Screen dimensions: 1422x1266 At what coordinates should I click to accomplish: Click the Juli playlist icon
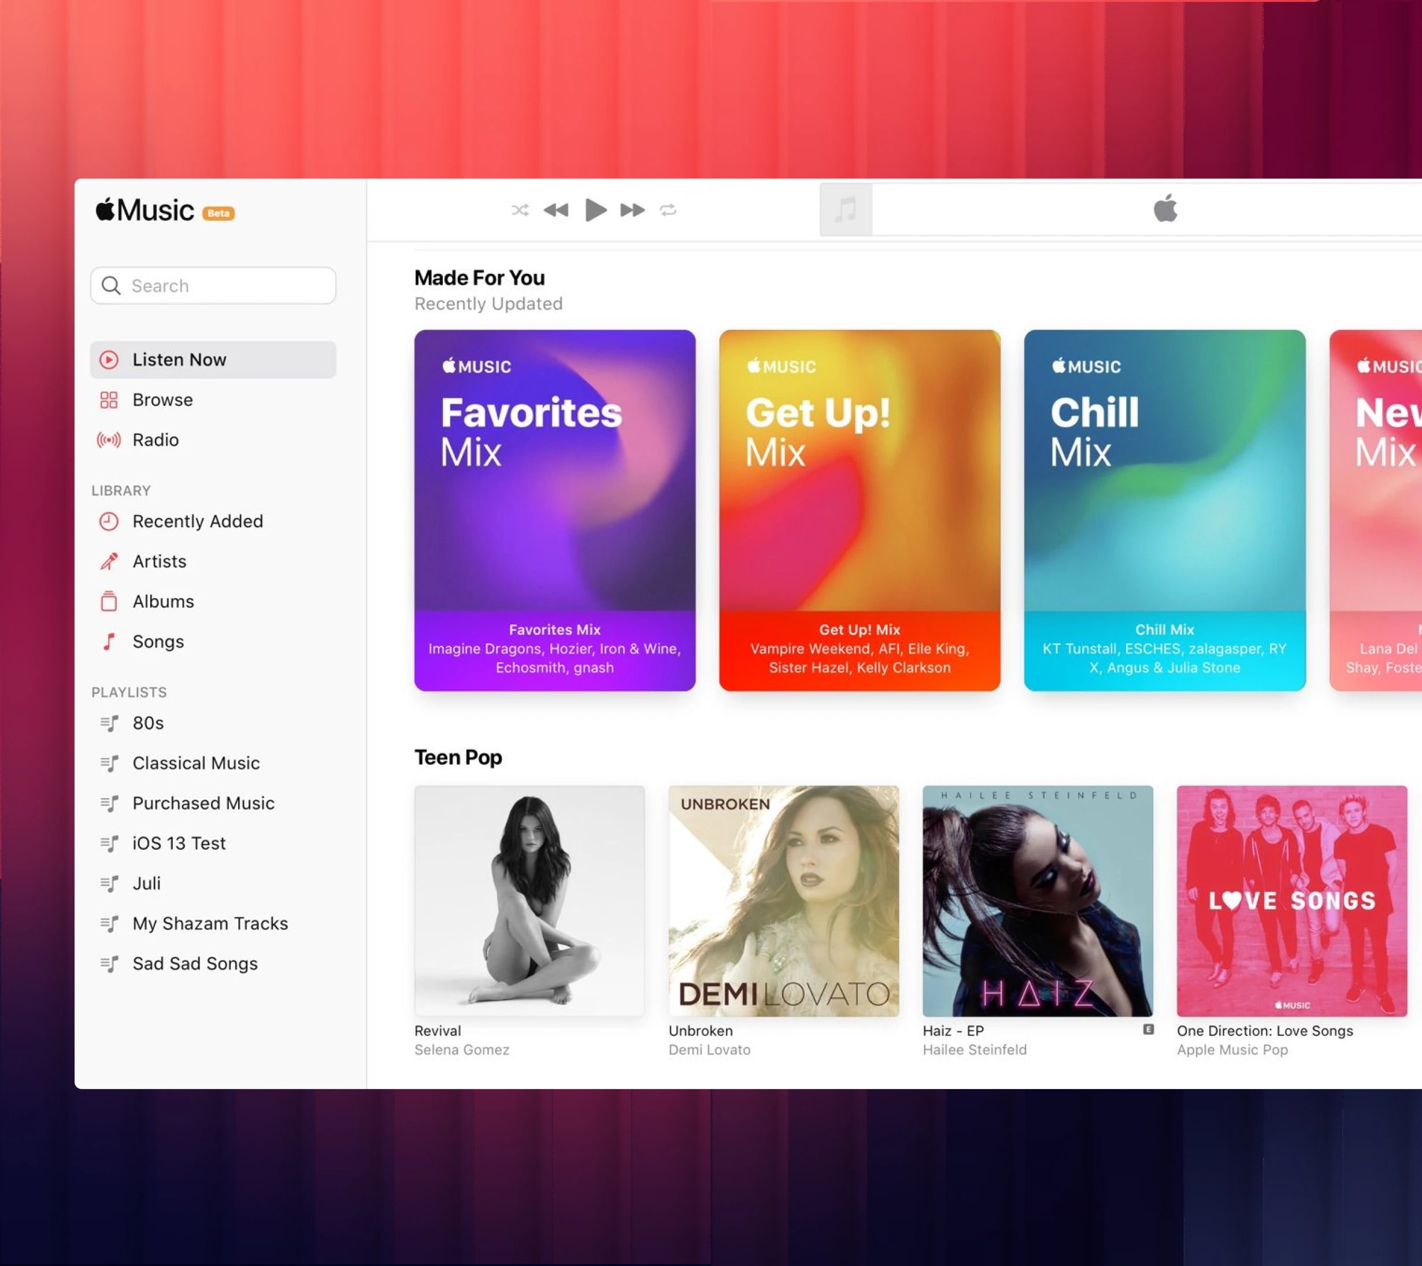[109, 884]
